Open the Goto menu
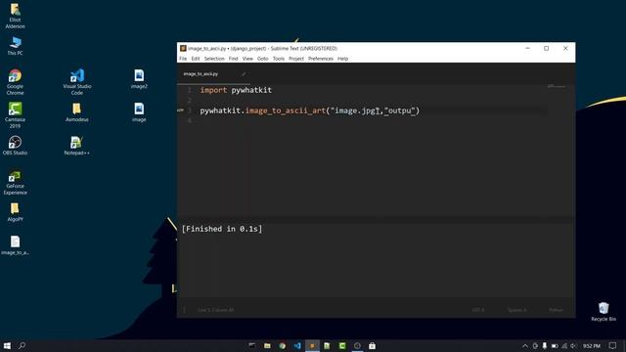Screen dimensions: 626x352 [x=263, y=59]
